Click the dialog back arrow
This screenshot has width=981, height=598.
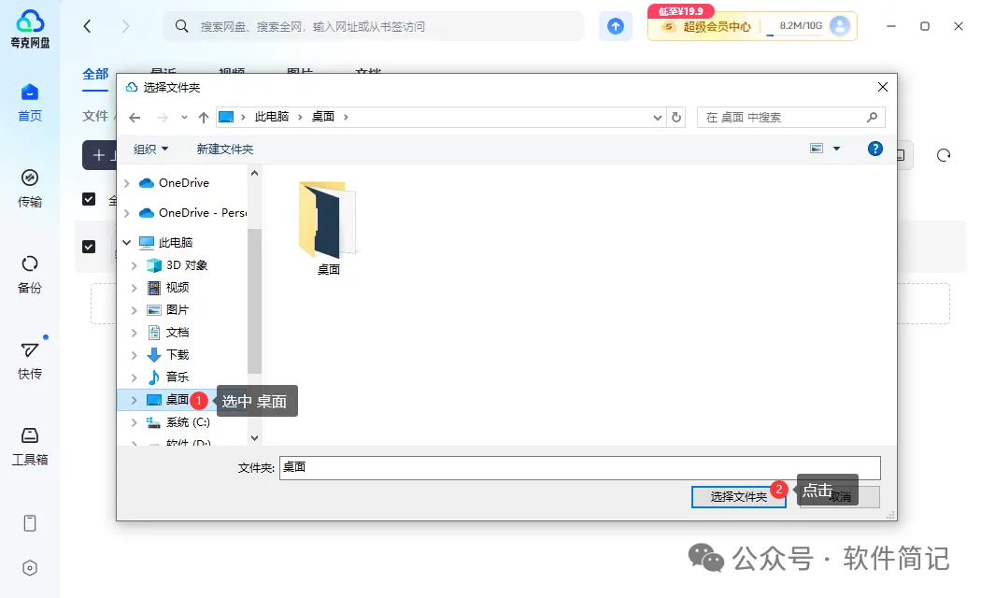135,117
